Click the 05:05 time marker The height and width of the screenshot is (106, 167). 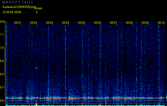(x=82, y=23)
